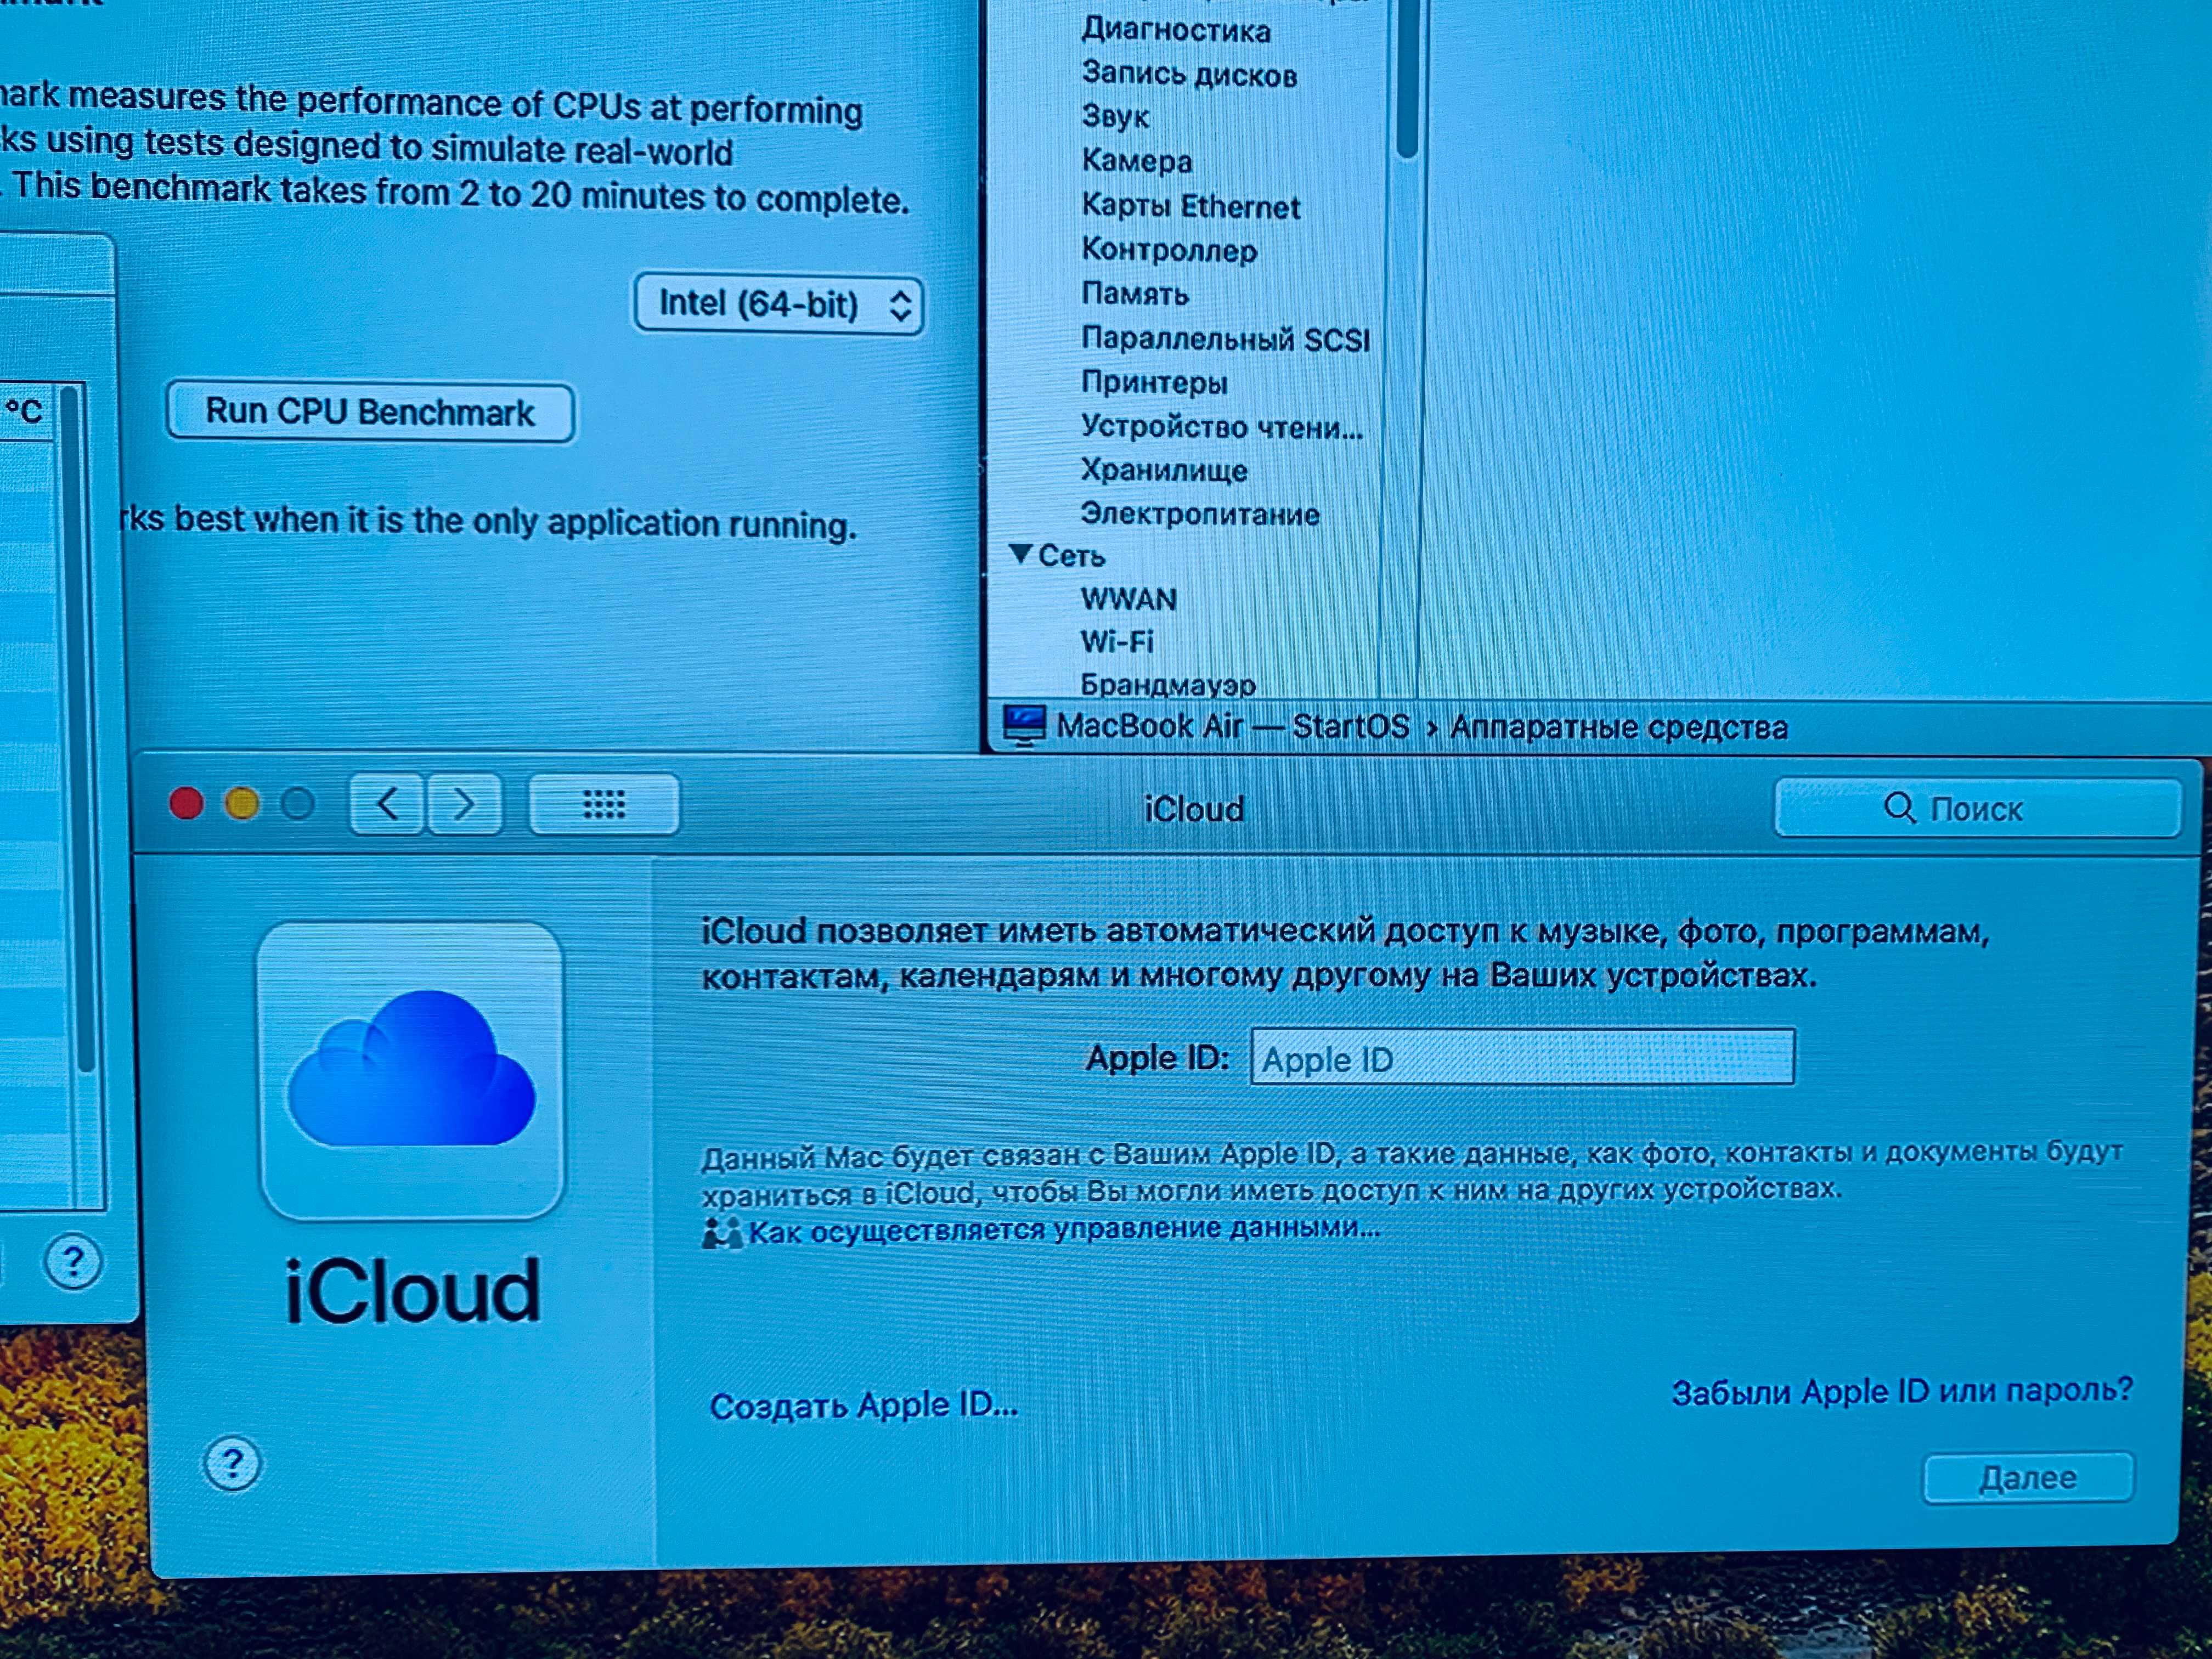Select Звук in the sidebar
The image size is (2212, 1659).
1115,117
